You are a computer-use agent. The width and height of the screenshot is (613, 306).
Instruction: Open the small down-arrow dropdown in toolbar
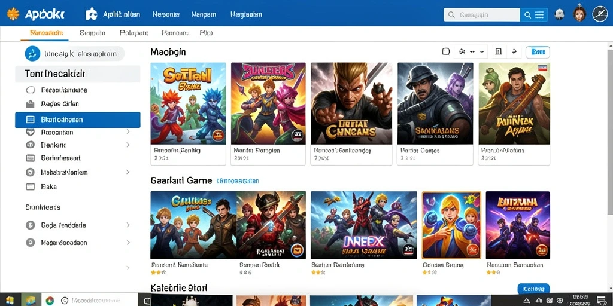pyautogui.click(x=481, y=51)
